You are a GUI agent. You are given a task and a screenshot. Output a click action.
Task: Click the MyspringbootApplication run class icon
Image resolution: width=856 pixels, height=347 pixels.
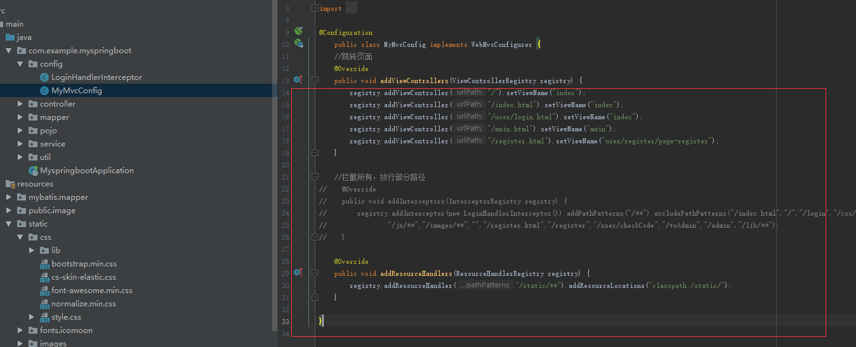[x=33, y=171]
